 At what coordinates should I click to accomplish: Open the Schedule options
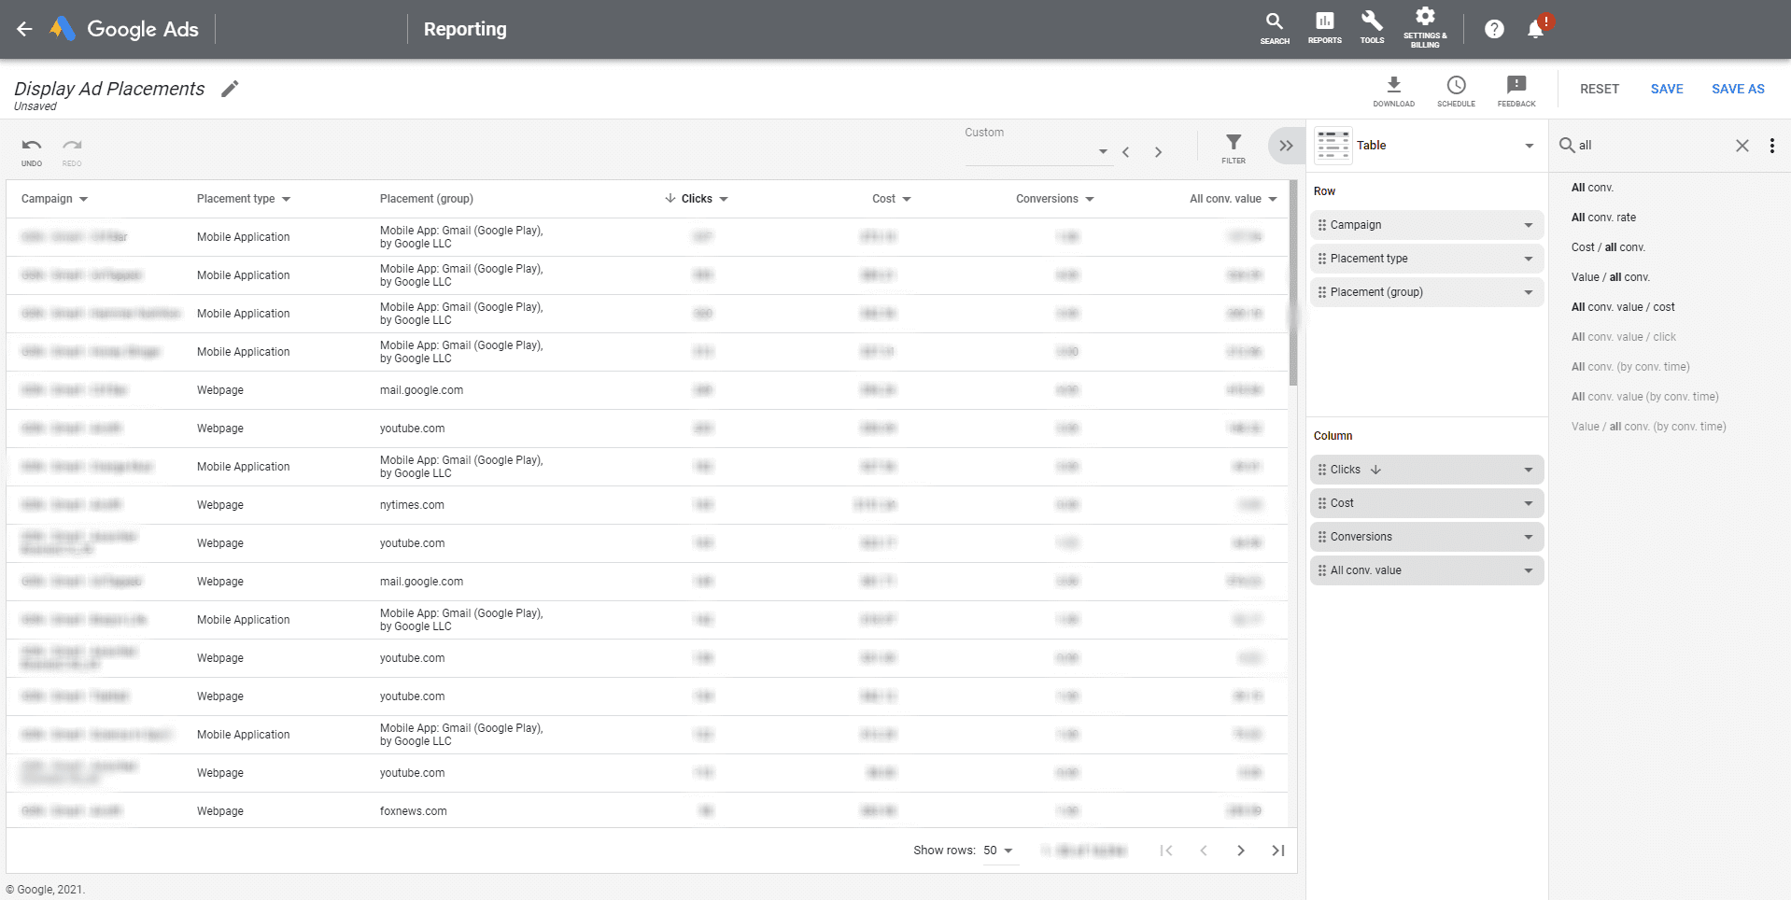[1455, 89]
